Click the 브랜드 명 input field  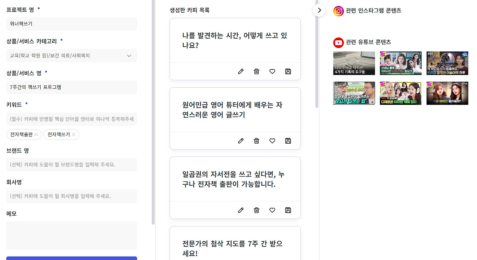tap(72, 165)
